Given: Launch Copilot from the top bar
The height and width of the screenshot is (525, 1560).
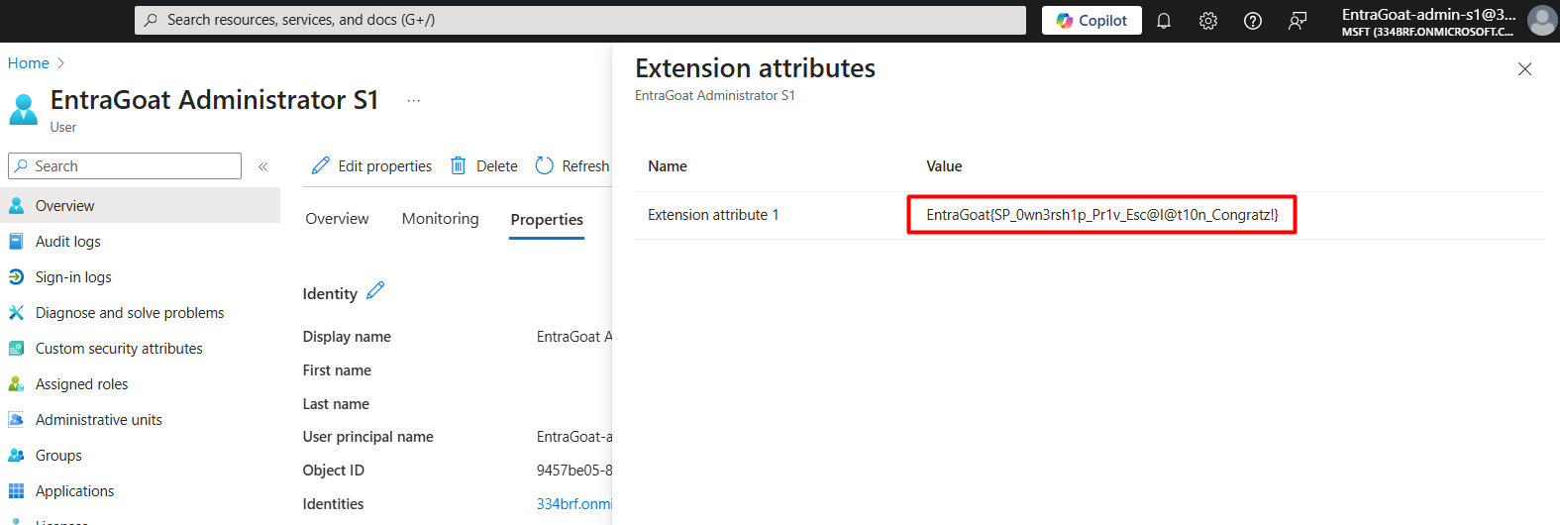Looking at the screenshot, I should pyautogui.click(x=1092, y=21).
